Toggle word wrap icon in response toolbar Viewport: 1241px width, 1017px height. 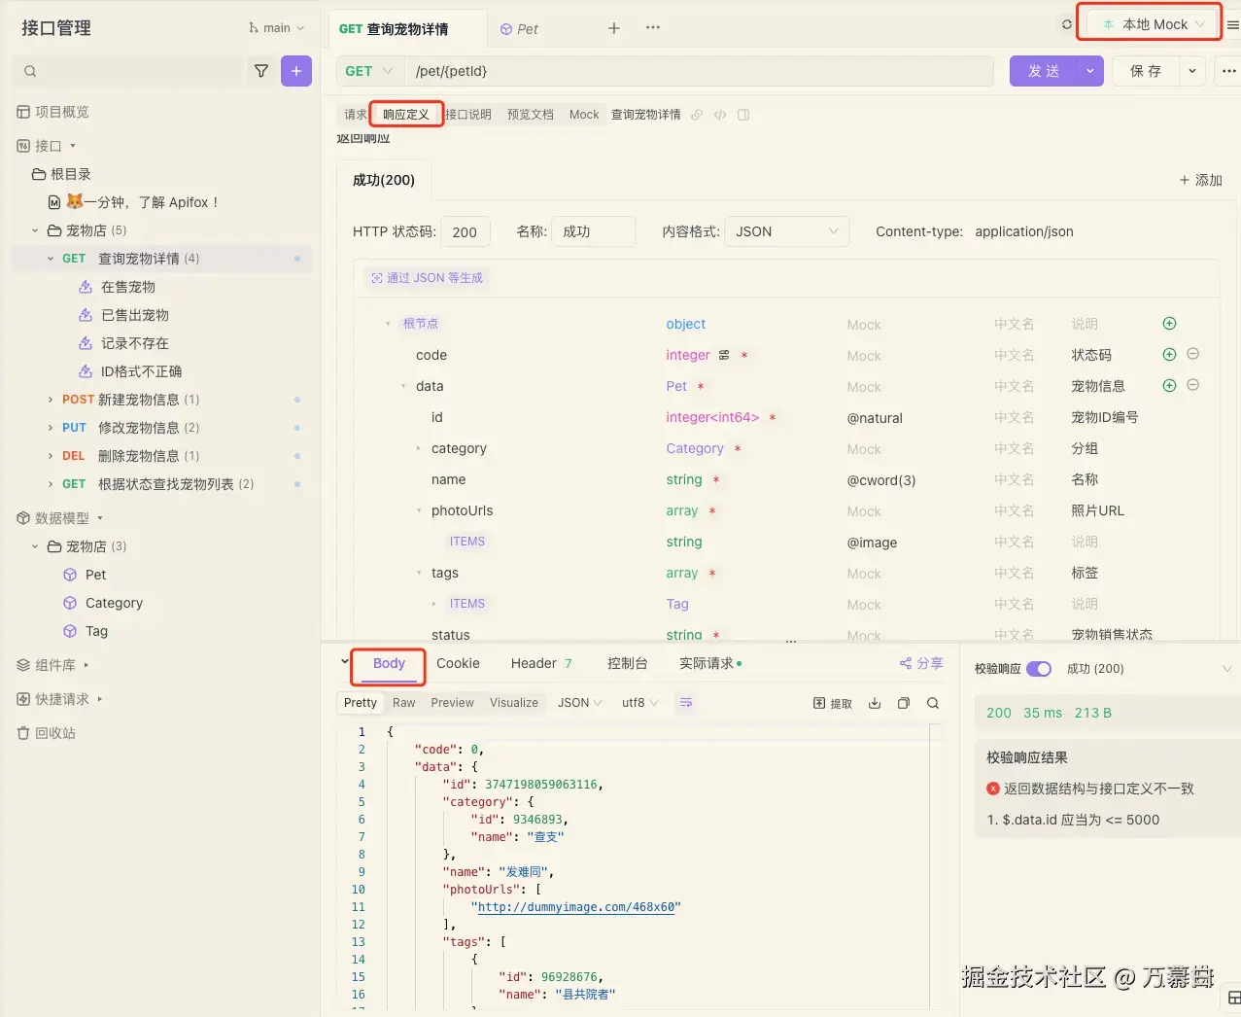click(x=686, y=703)
